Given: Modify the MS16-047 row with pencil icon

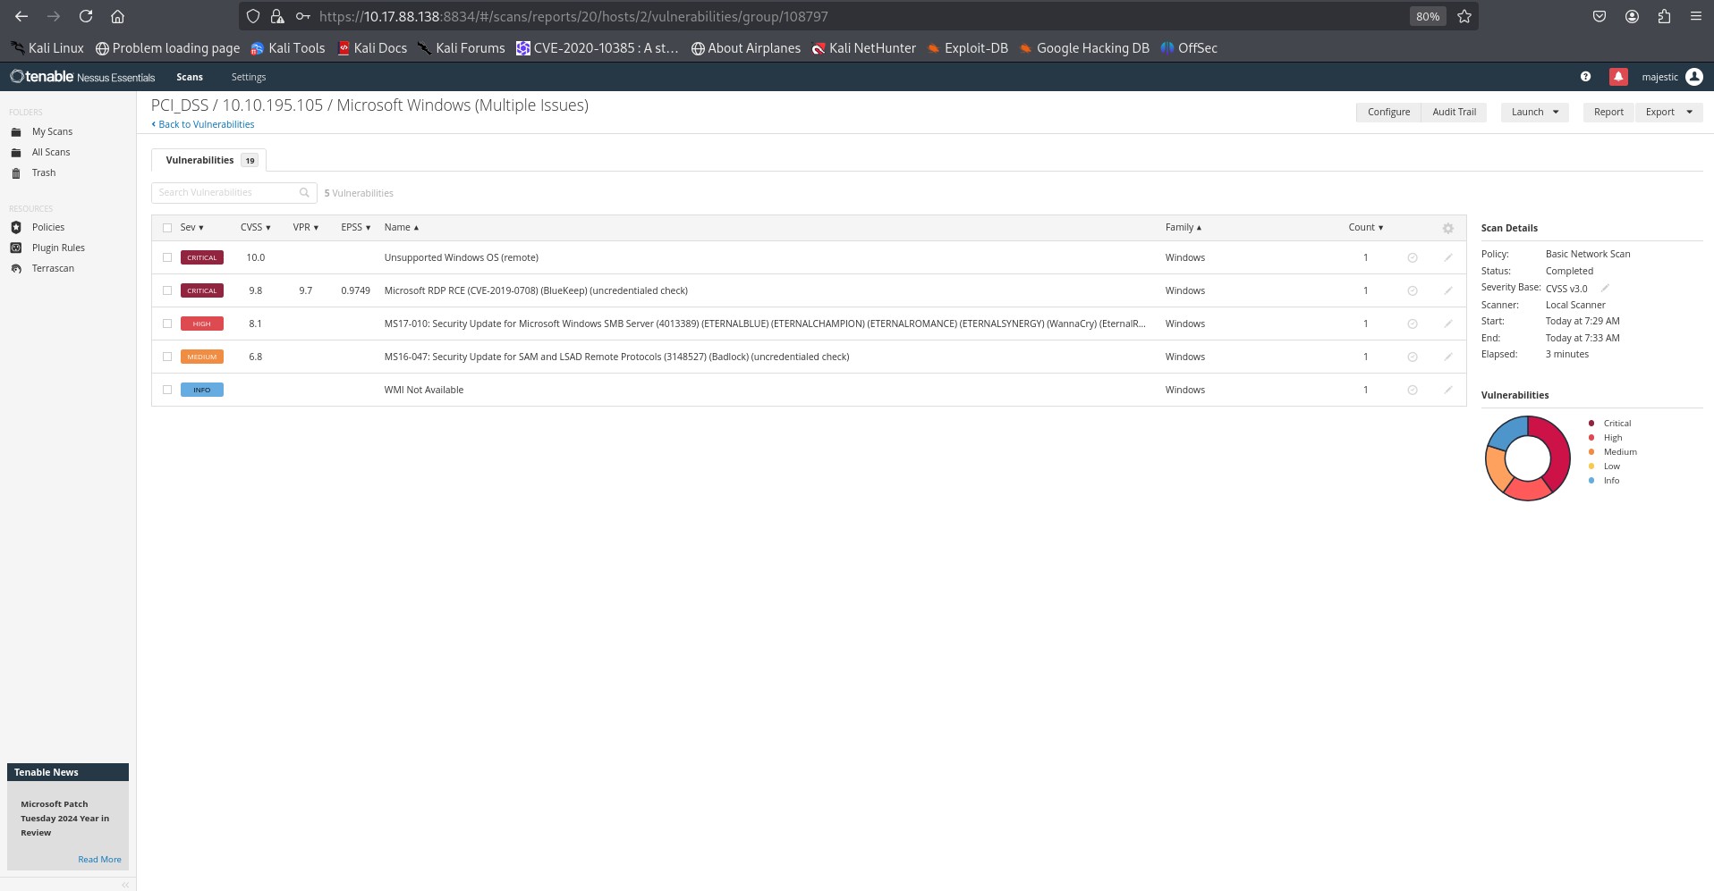Looking at the screenshot, I should tap(1448, 357).
